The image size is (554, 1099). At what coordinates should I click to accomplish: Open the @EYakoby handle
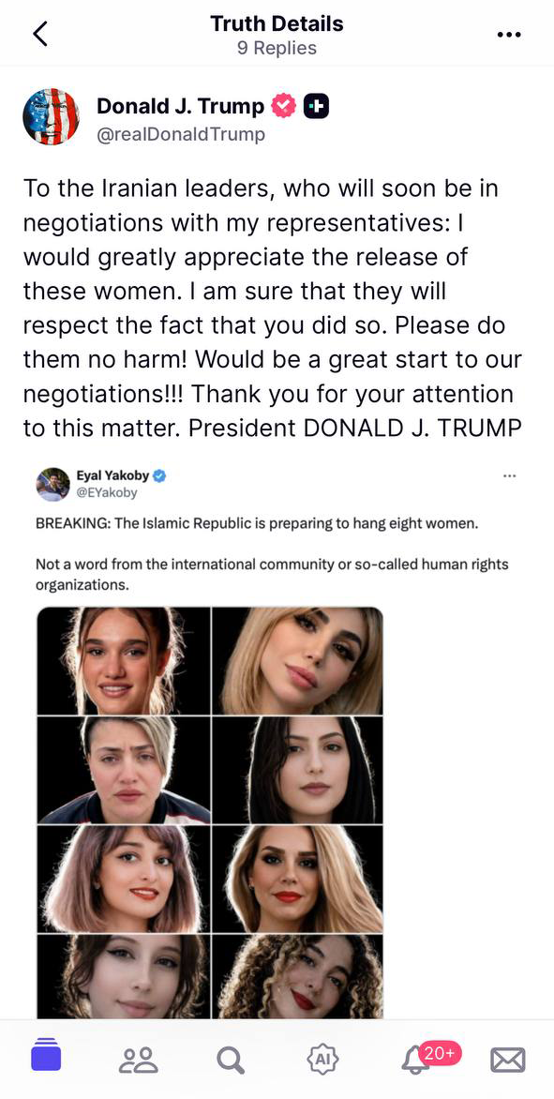click(x=107, y=492)
